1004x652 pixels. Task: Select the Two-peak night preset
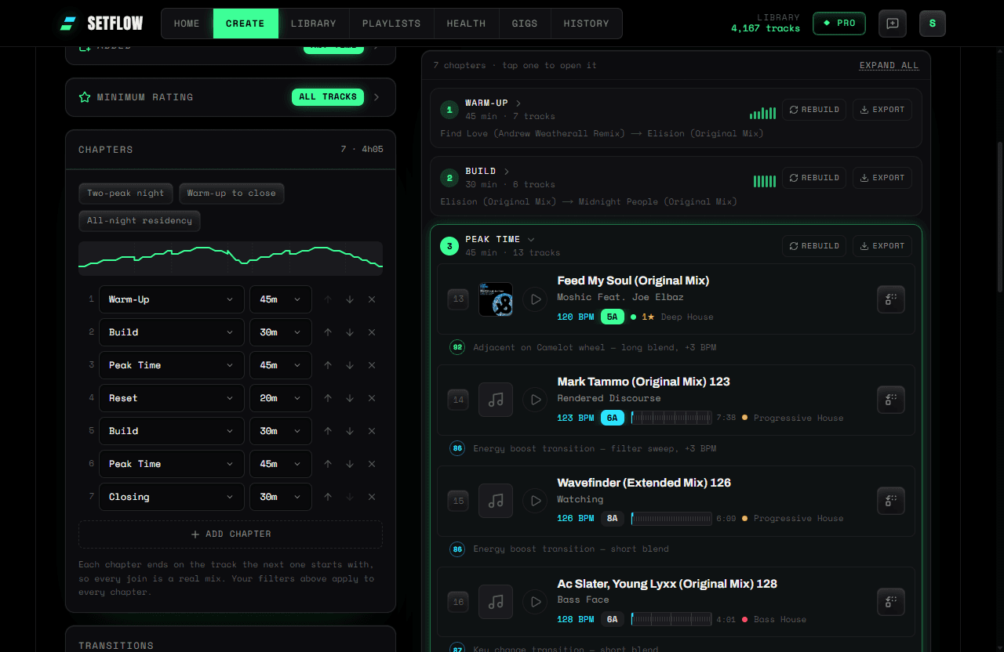125,193
